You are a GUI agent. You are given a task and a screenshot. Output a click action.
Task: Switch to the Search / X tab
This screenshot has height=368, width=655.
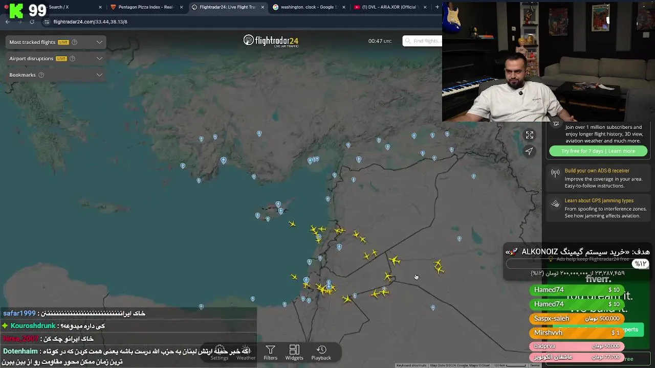(x=59, y=7)
